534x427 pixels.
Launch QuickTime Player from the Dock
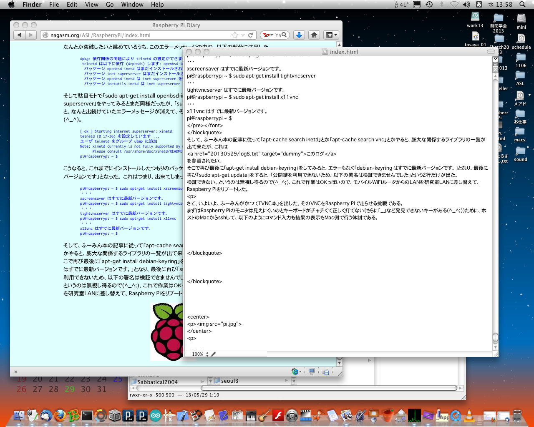tap(456, 415)
